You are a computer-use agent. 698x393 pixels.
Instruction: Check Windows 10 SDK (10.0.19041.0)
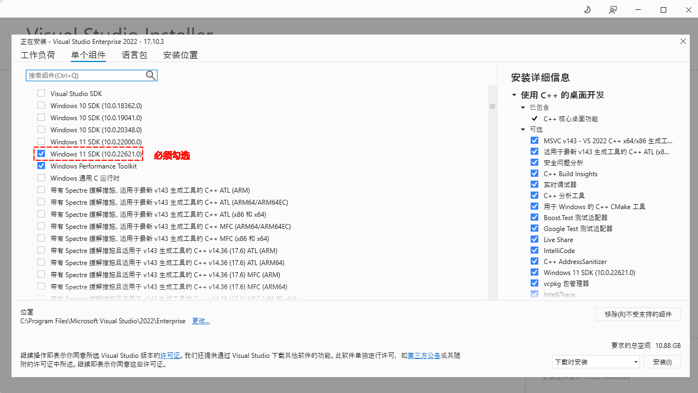[x=41, y=117]
